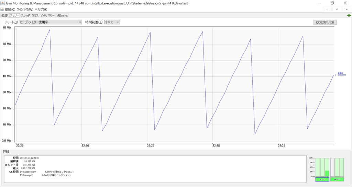Toggle the ヒープ (Heap) button below bars

[x=322, y=179]
